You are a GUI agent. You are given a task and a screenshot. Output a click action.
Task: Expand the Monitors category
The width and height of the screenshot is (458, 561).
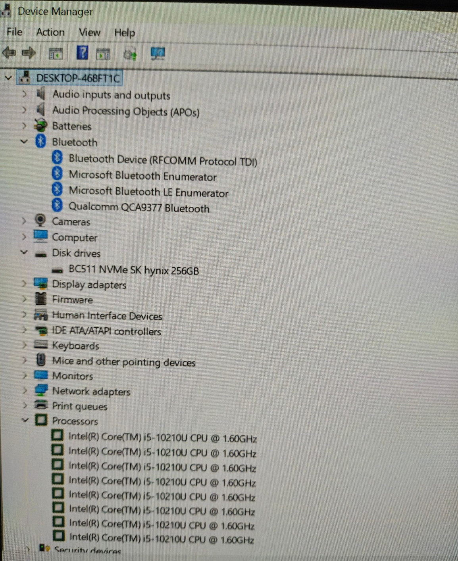(x=25, y=375)
